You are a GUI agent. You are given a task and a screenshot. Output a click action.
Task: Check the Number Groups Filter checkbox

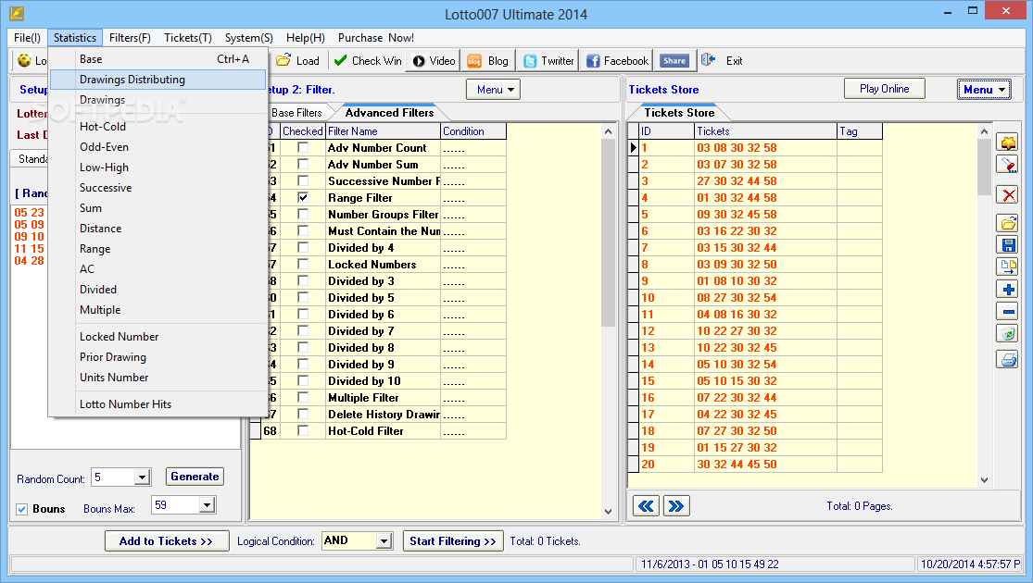[x=303, y=214]
